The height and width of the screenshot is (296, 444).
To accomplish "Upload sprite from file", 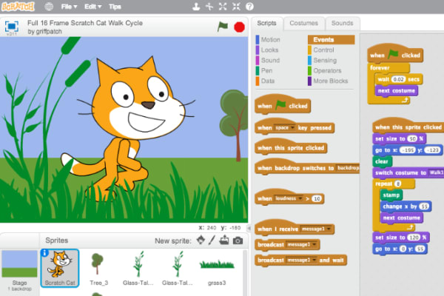I will 224,240.
